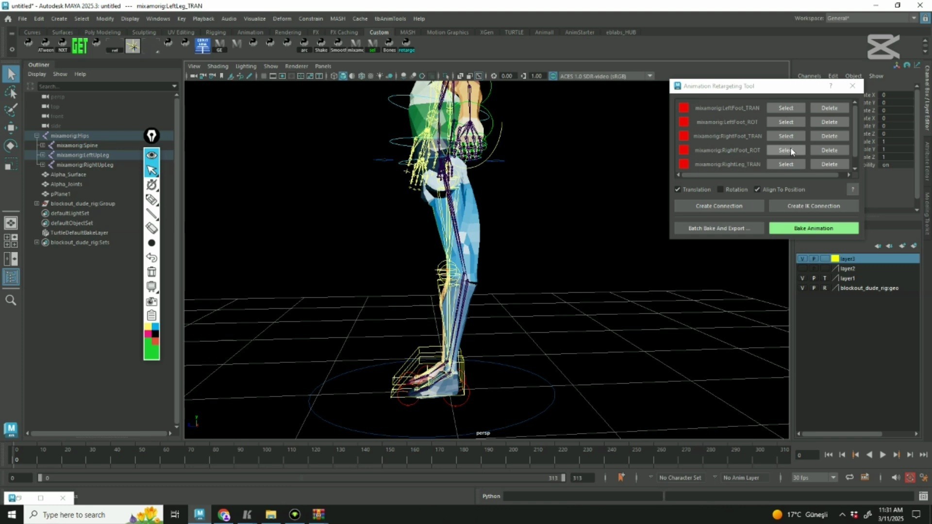Click the blue comet shelf icon
The width and height of the screenshot is (932, 524).
click(x=202, y=46)
